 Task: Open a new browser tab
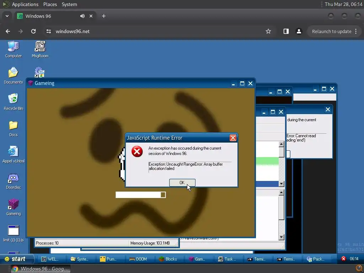click(104, 16)
